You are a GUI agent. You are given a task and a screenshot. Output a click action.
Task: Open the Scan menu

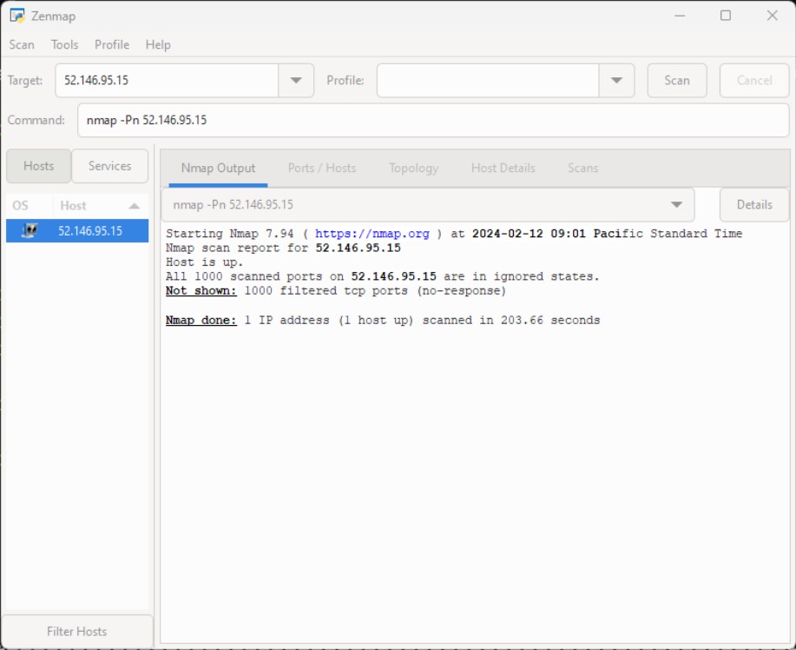[22, 44]
